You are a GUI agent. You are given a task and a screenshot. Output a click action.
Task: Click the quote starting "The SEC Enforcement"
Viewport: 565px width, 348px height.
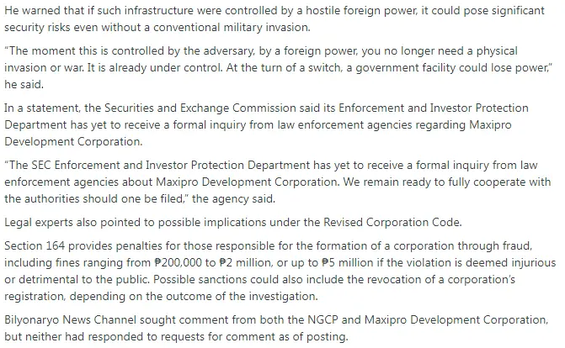coord(278,182)
